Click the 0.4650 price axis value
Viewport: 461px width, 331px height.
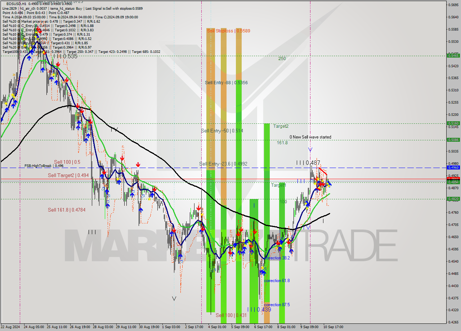[453, 237]
